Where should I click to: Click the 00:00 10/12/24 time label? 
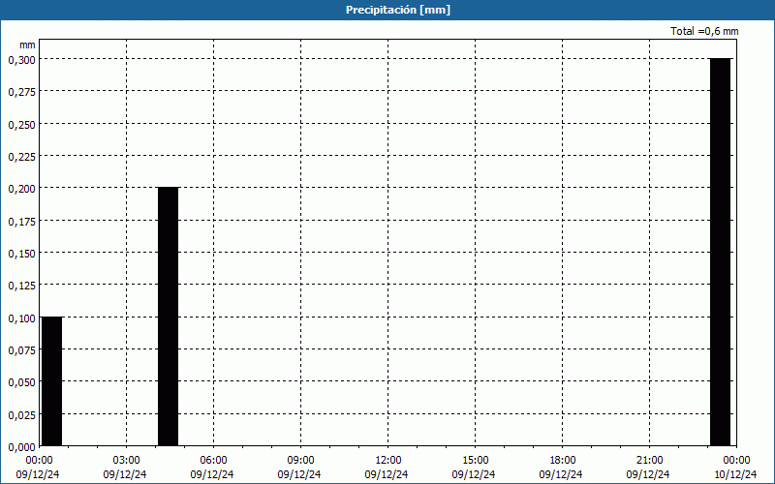coord(735,468)
